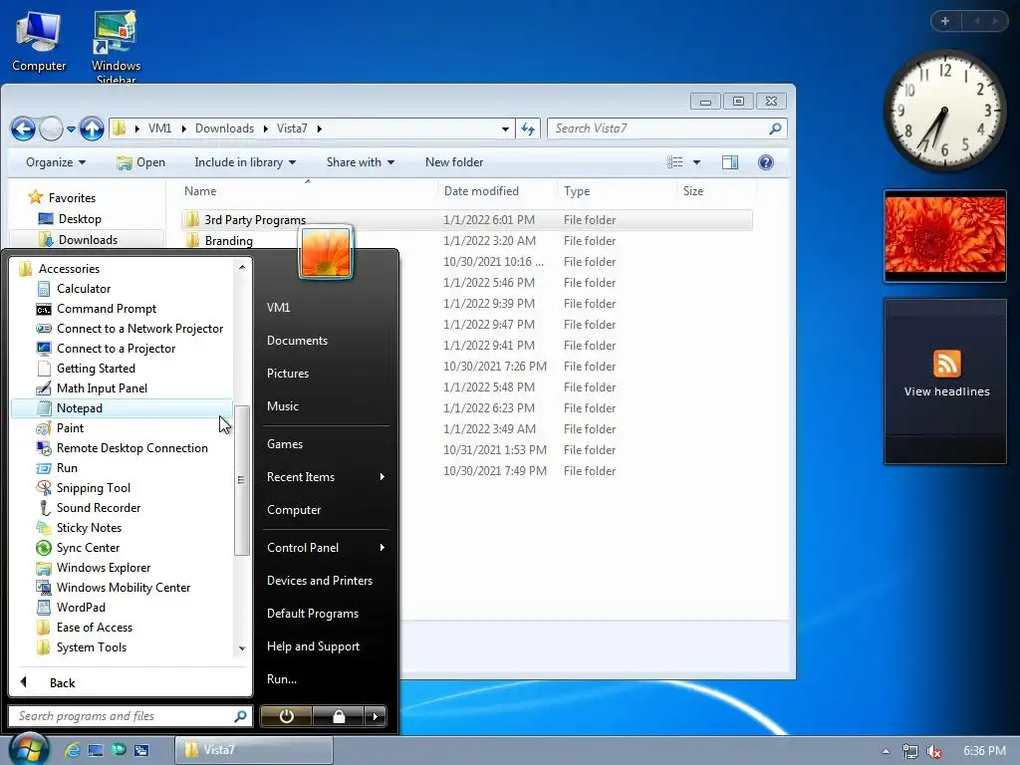The height and width of the screenshot is (765, 1020).
Task: Launch Notepad from Accessories
Action: click(x=122, y=407)
